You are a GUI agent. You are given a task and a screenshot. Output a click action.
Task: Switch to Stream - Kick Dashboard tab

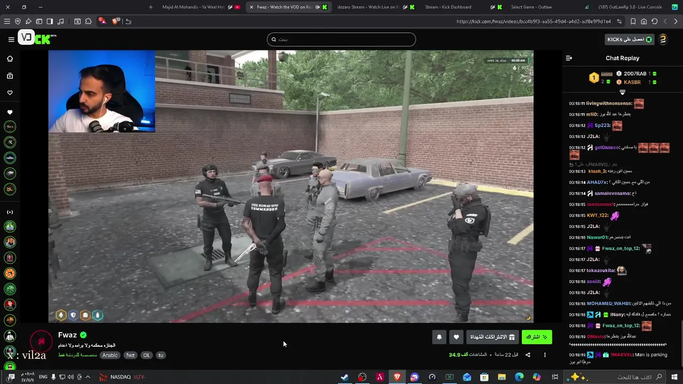pos(463,7)
